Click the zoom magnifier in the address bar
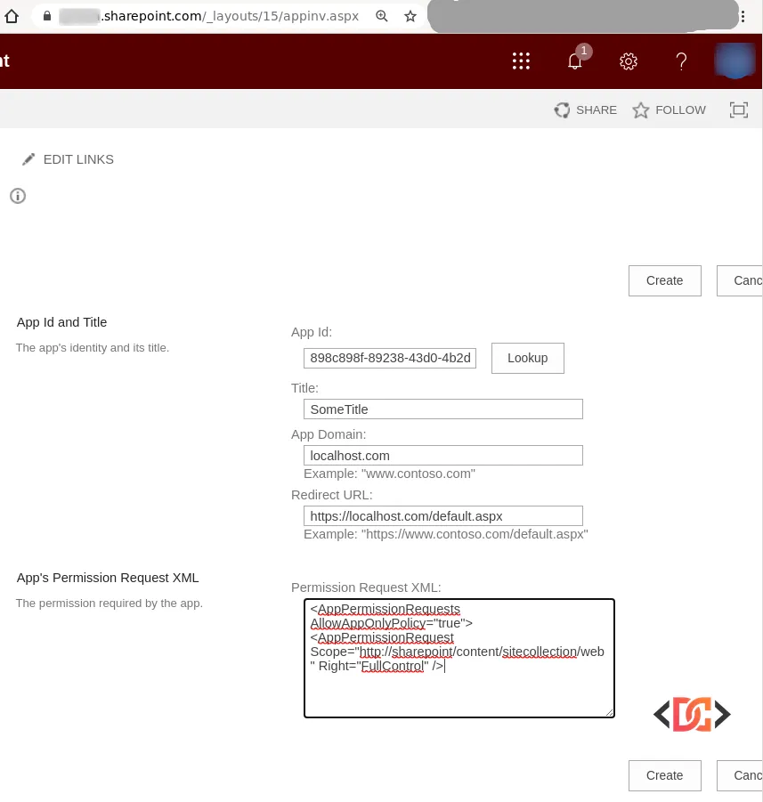 381,15
